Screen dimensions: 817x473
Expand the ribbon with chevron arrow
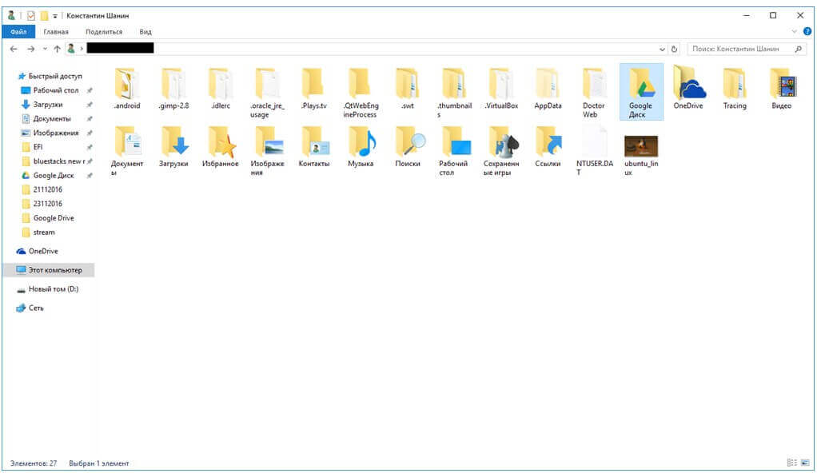(x=794, y=32)
